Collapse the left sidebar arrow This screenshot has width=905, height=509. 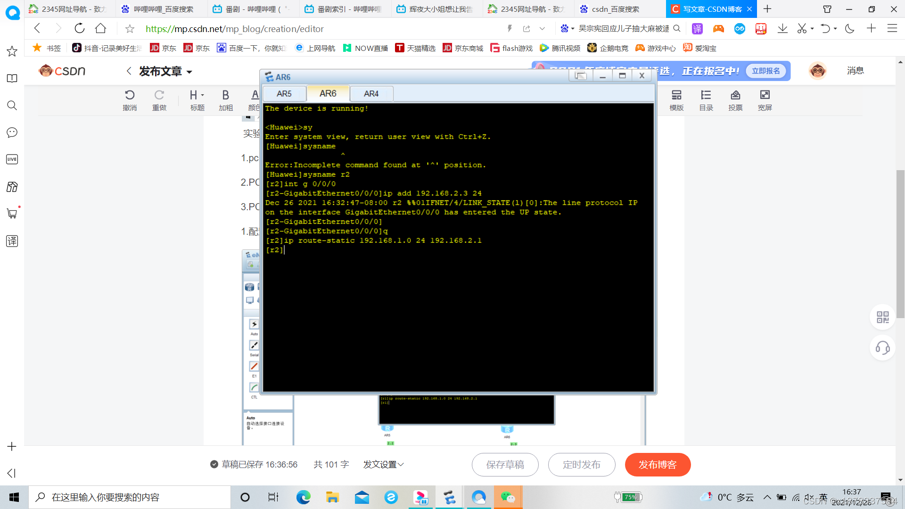(x=12, y=473)
